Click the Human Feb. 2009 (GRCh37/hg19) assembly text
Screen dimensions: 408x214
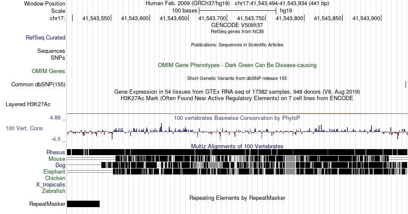188,3
